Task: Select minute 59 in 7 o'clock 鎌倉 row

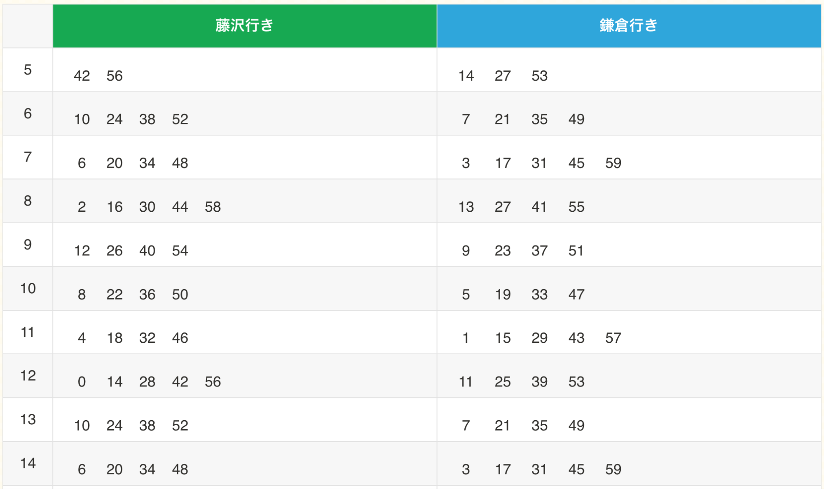Action: coord(613,163)
